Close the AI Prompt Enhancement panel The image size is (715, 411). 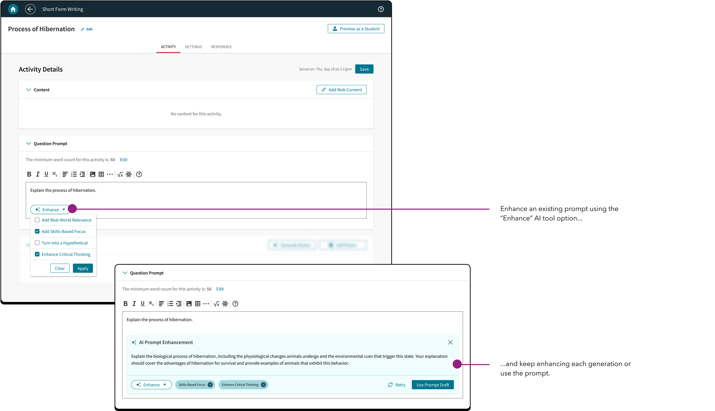(450, 342)
